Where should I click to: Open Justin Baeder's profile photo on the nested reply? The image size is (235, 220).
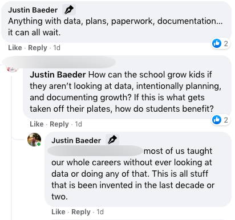[x=34, y=140]
